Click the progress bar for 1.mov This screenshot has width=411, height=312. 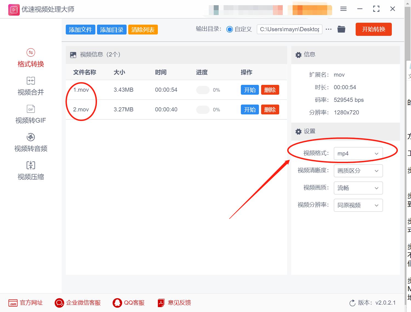coord(203,90)
